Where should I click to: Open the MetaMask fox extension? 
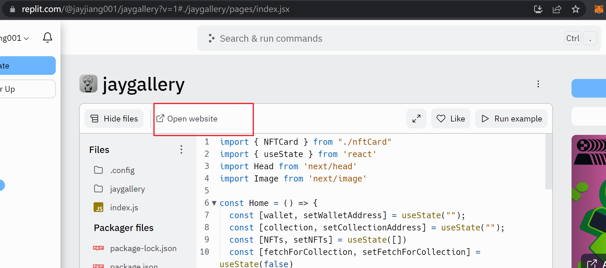pyautogui.click(x=599, y=9)
